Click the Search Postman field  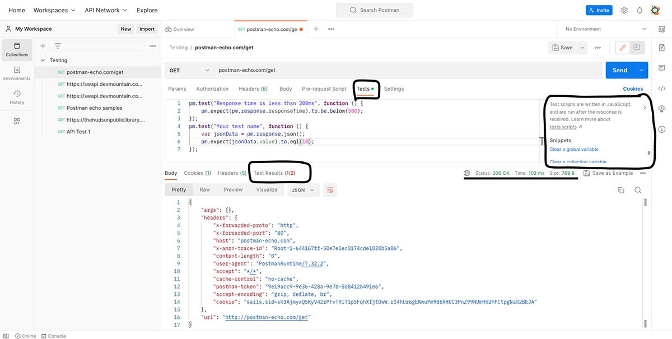pos(374,10)
